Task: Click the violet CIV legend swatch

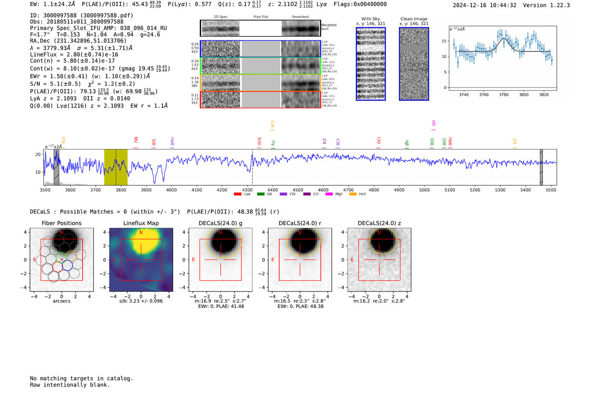Action: pos(283,194)
